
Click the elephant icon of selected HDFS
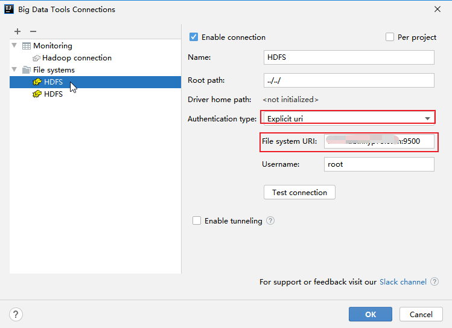(37, 82)
